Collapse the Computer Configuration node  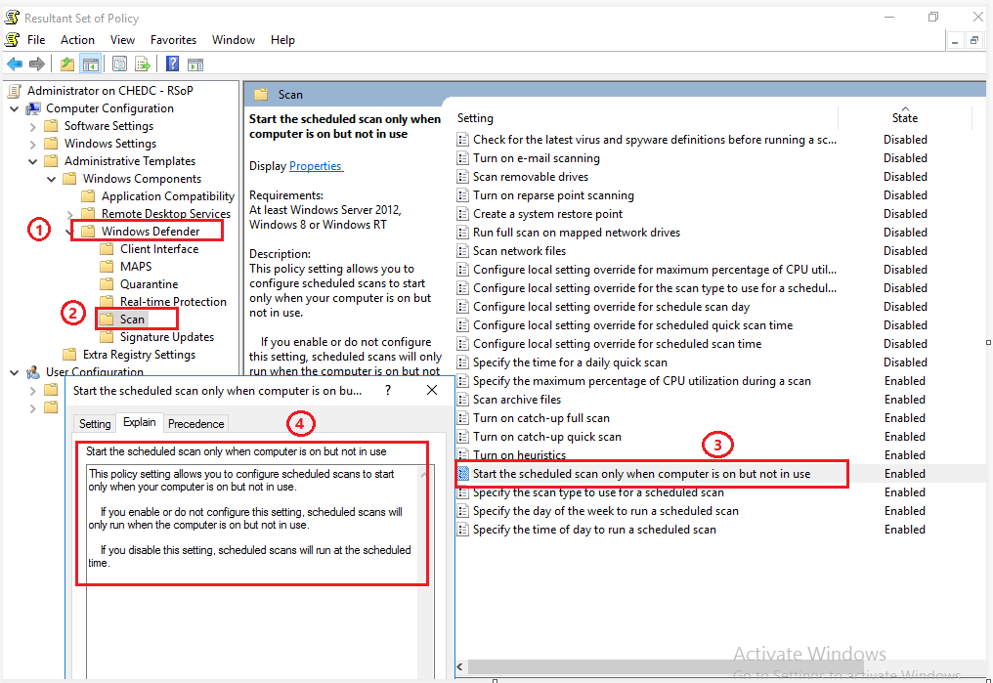(14, 108)
